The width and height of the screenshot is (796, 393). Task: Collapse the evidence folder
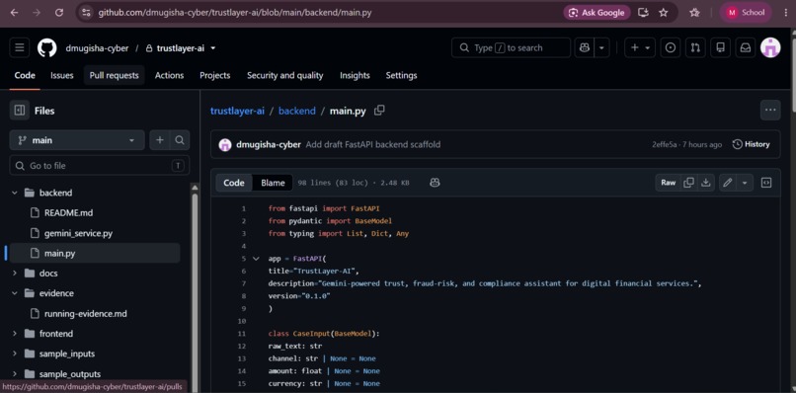coord(14,293)
